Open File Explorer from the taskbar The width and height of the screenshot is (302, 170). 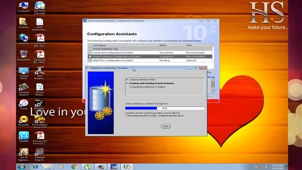coord(47,167)
